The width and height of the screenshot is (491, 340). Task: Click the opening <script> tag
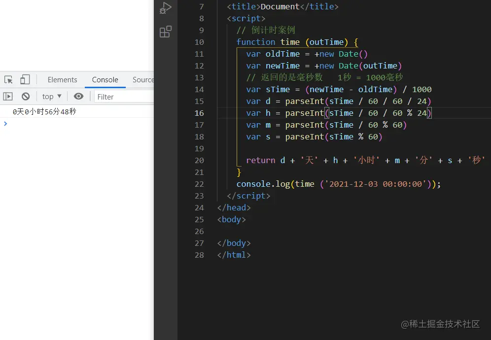[x=246, y=18]
